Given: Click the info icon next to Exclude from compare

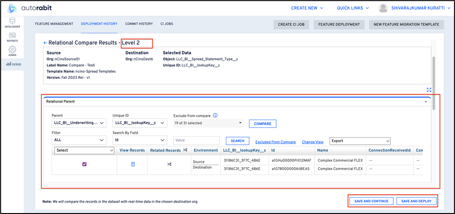Looking at the screenshot, I should point(215,116).
